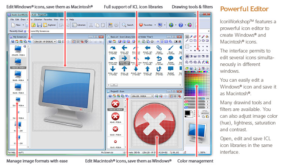Screen dimensions: 285x165
Task: Click the Favorites heart button
Action: point(146,25)
